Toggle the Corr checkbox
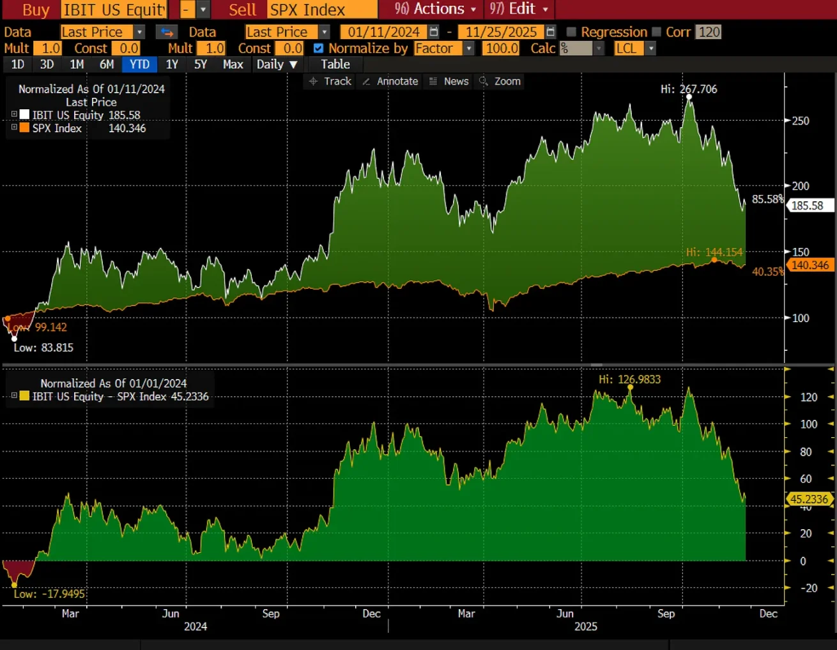Image resolution: width=837 pixels, height=650 pixels. pos(657,31)
